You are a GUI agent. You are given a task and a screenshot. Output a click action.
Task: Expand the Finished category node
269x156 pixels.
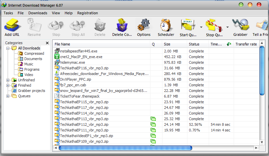click(x=8, y=85)
